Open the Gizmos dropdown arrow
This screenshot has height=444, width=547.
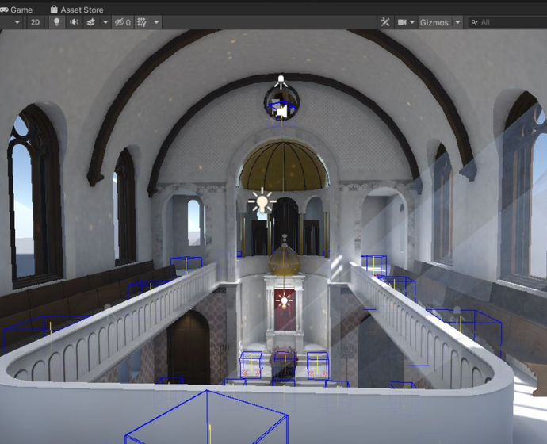[457, 22]
